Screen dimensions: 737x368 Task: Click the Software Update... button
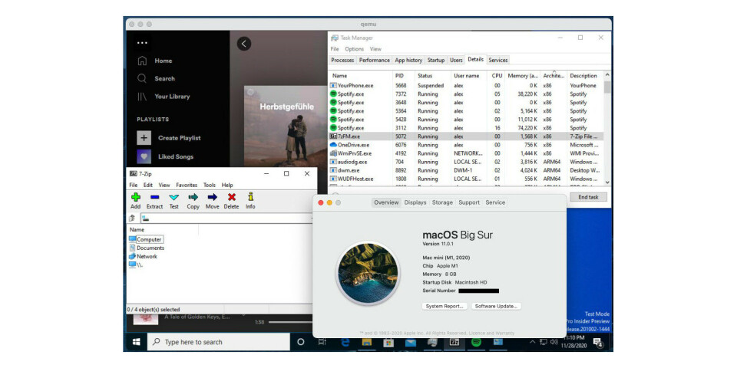[x=496, y=306]
